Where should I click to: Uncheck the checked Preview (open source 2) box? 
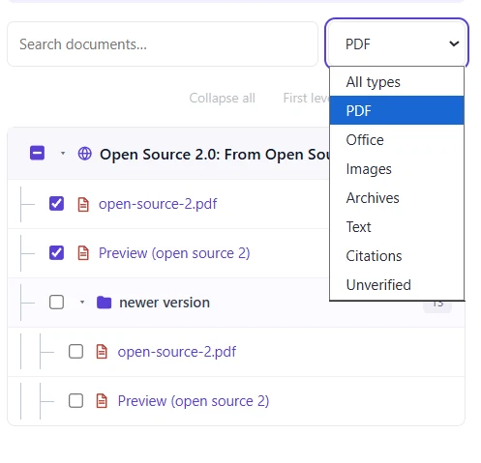(x=56, y=252)
